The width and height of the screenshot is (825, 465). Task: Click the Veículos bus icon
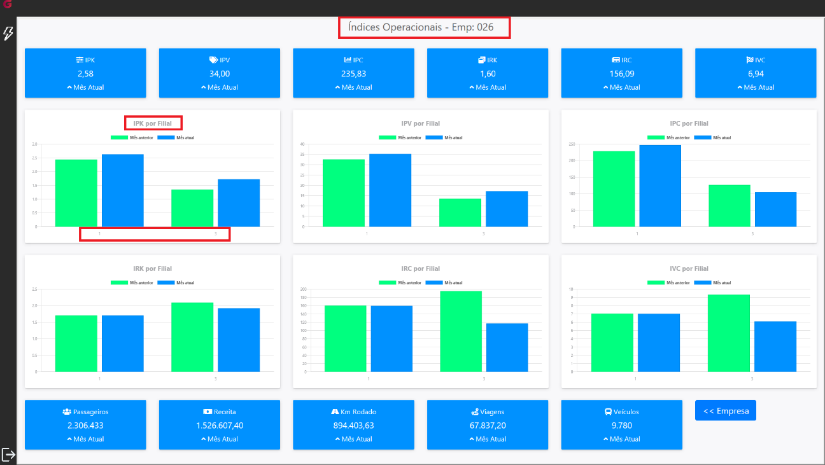(609, 412)
